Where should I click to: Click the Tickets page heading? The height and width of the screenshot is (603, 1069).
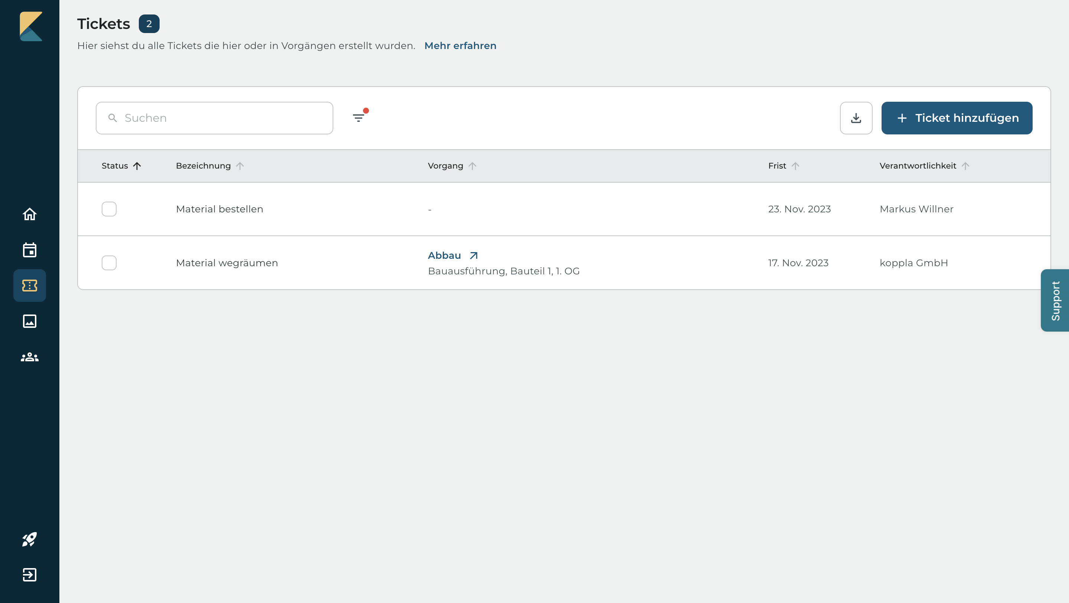click(104, 24)
